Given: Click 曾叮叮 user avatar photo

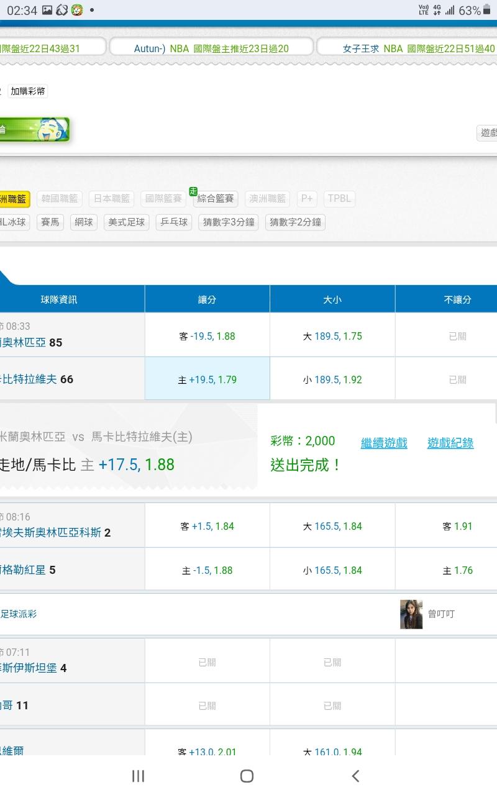Looking at the screenshot, I should point(411,614).
